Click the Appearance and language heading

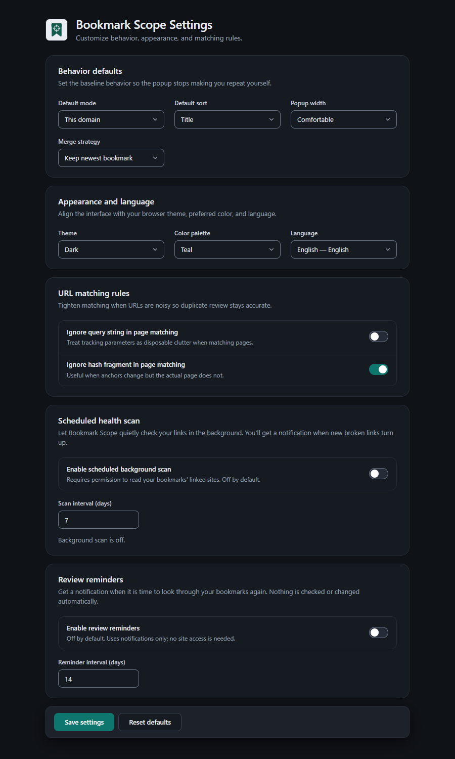[x=106, y=202]
